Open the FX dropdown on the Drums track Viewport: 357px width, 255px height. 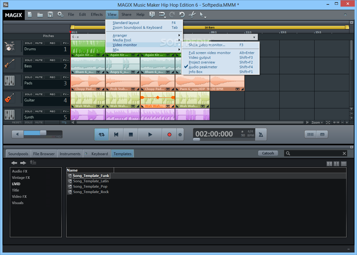[x=66, y=43]
